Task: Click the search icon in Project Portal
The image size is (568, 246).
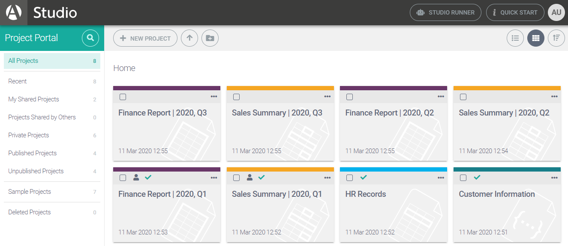Action: click(90, 38)
